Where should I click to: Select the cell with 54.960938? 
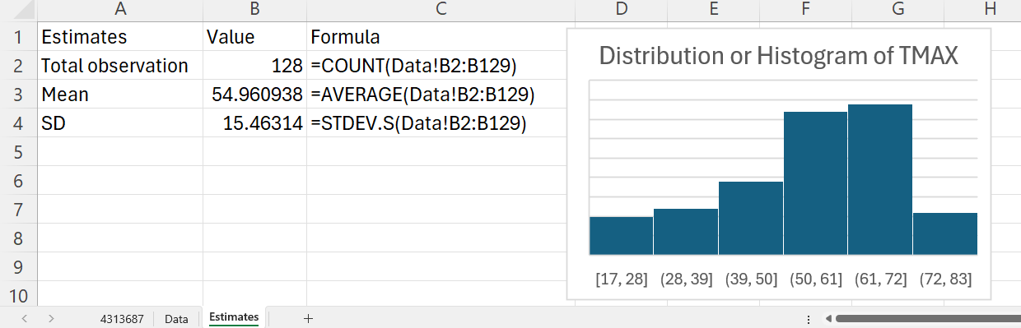(254, 95)
